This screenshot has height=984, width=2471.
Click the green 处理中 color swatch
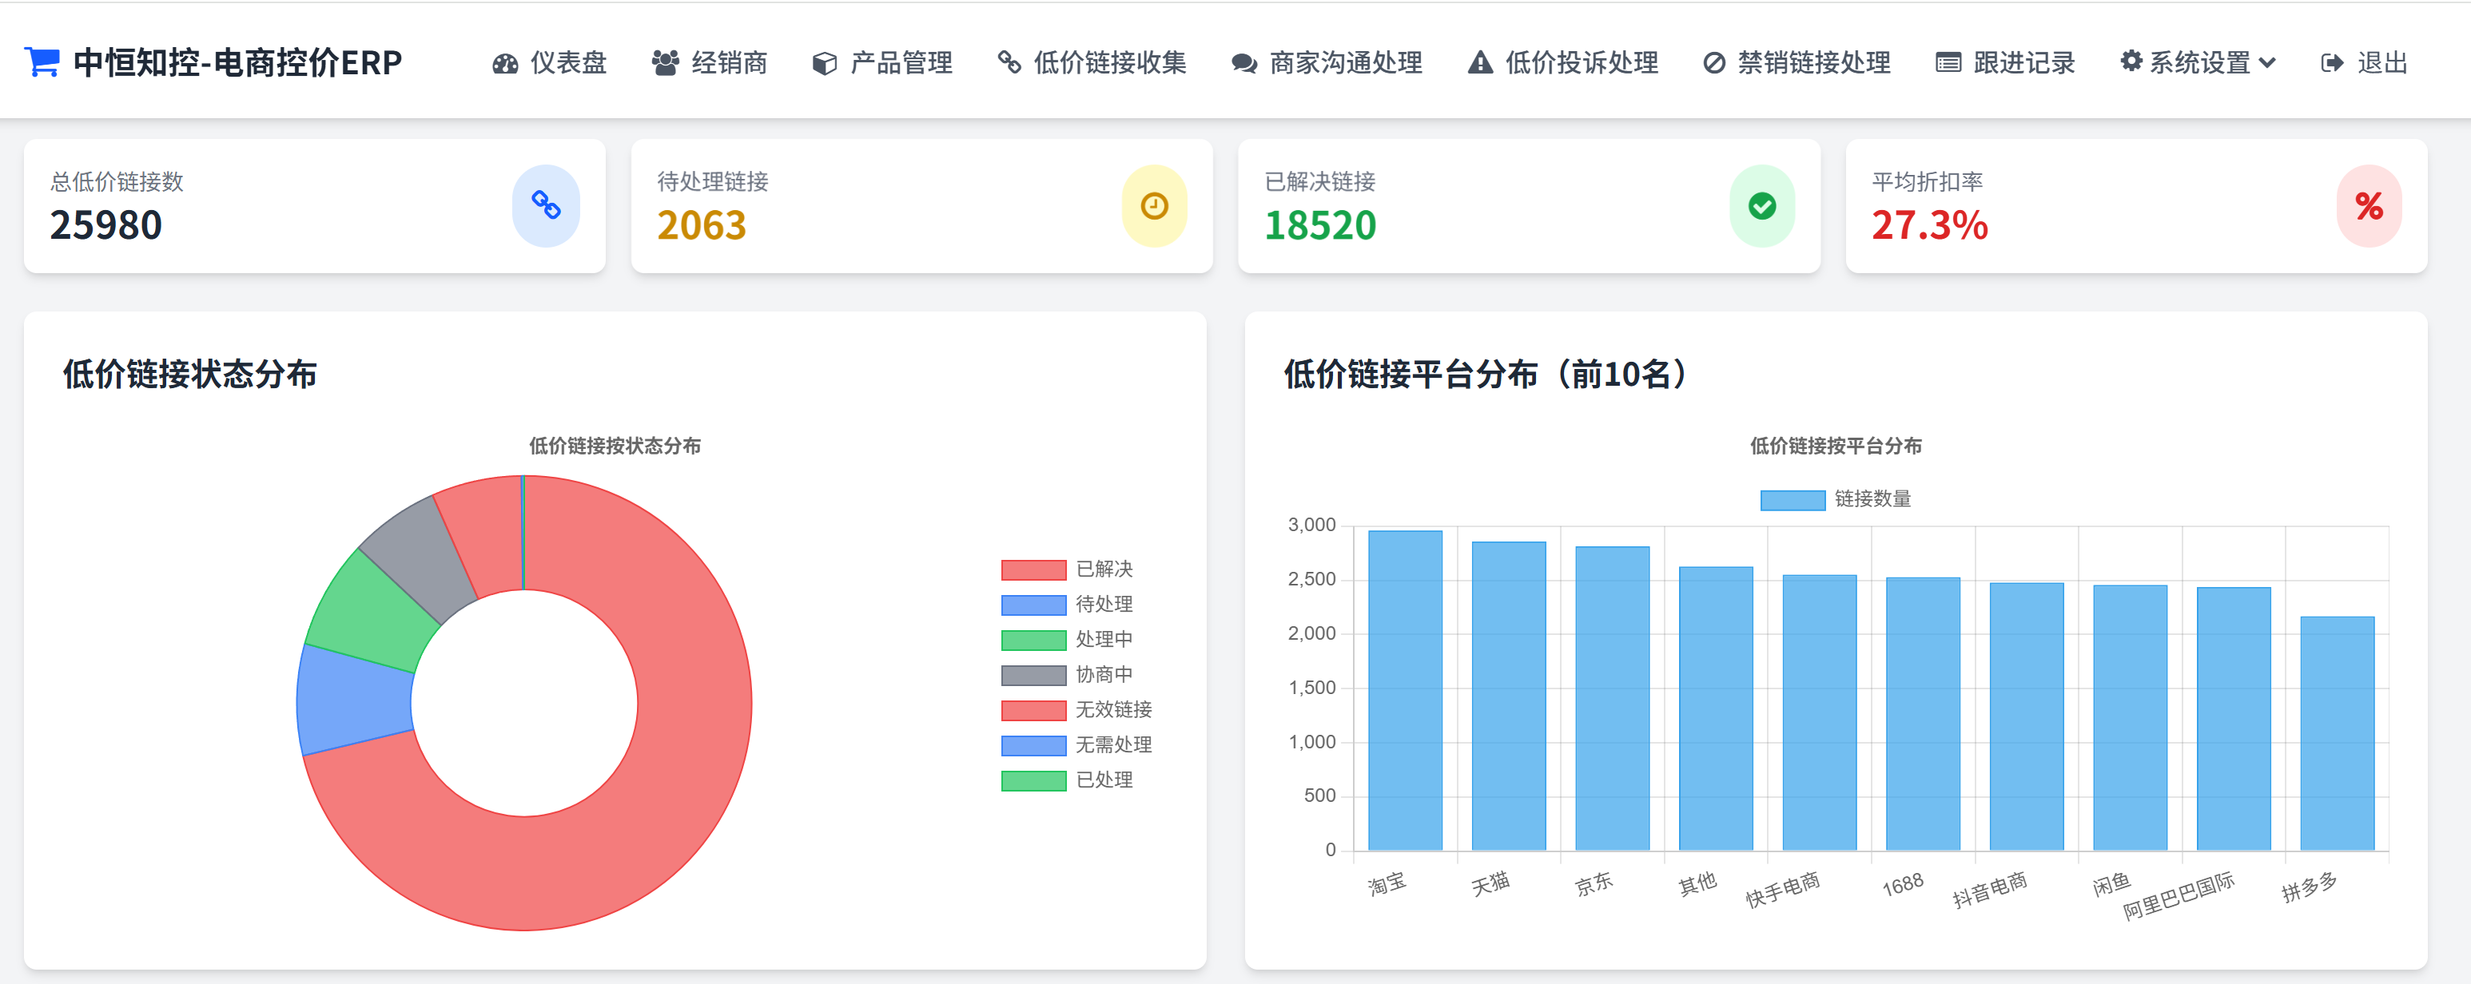click(1033, 640)
